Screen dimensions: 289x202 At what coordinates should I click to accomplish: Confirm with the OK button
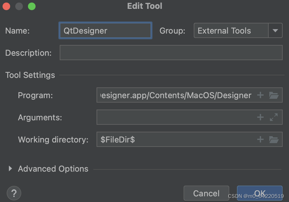(x=259, y=193)
